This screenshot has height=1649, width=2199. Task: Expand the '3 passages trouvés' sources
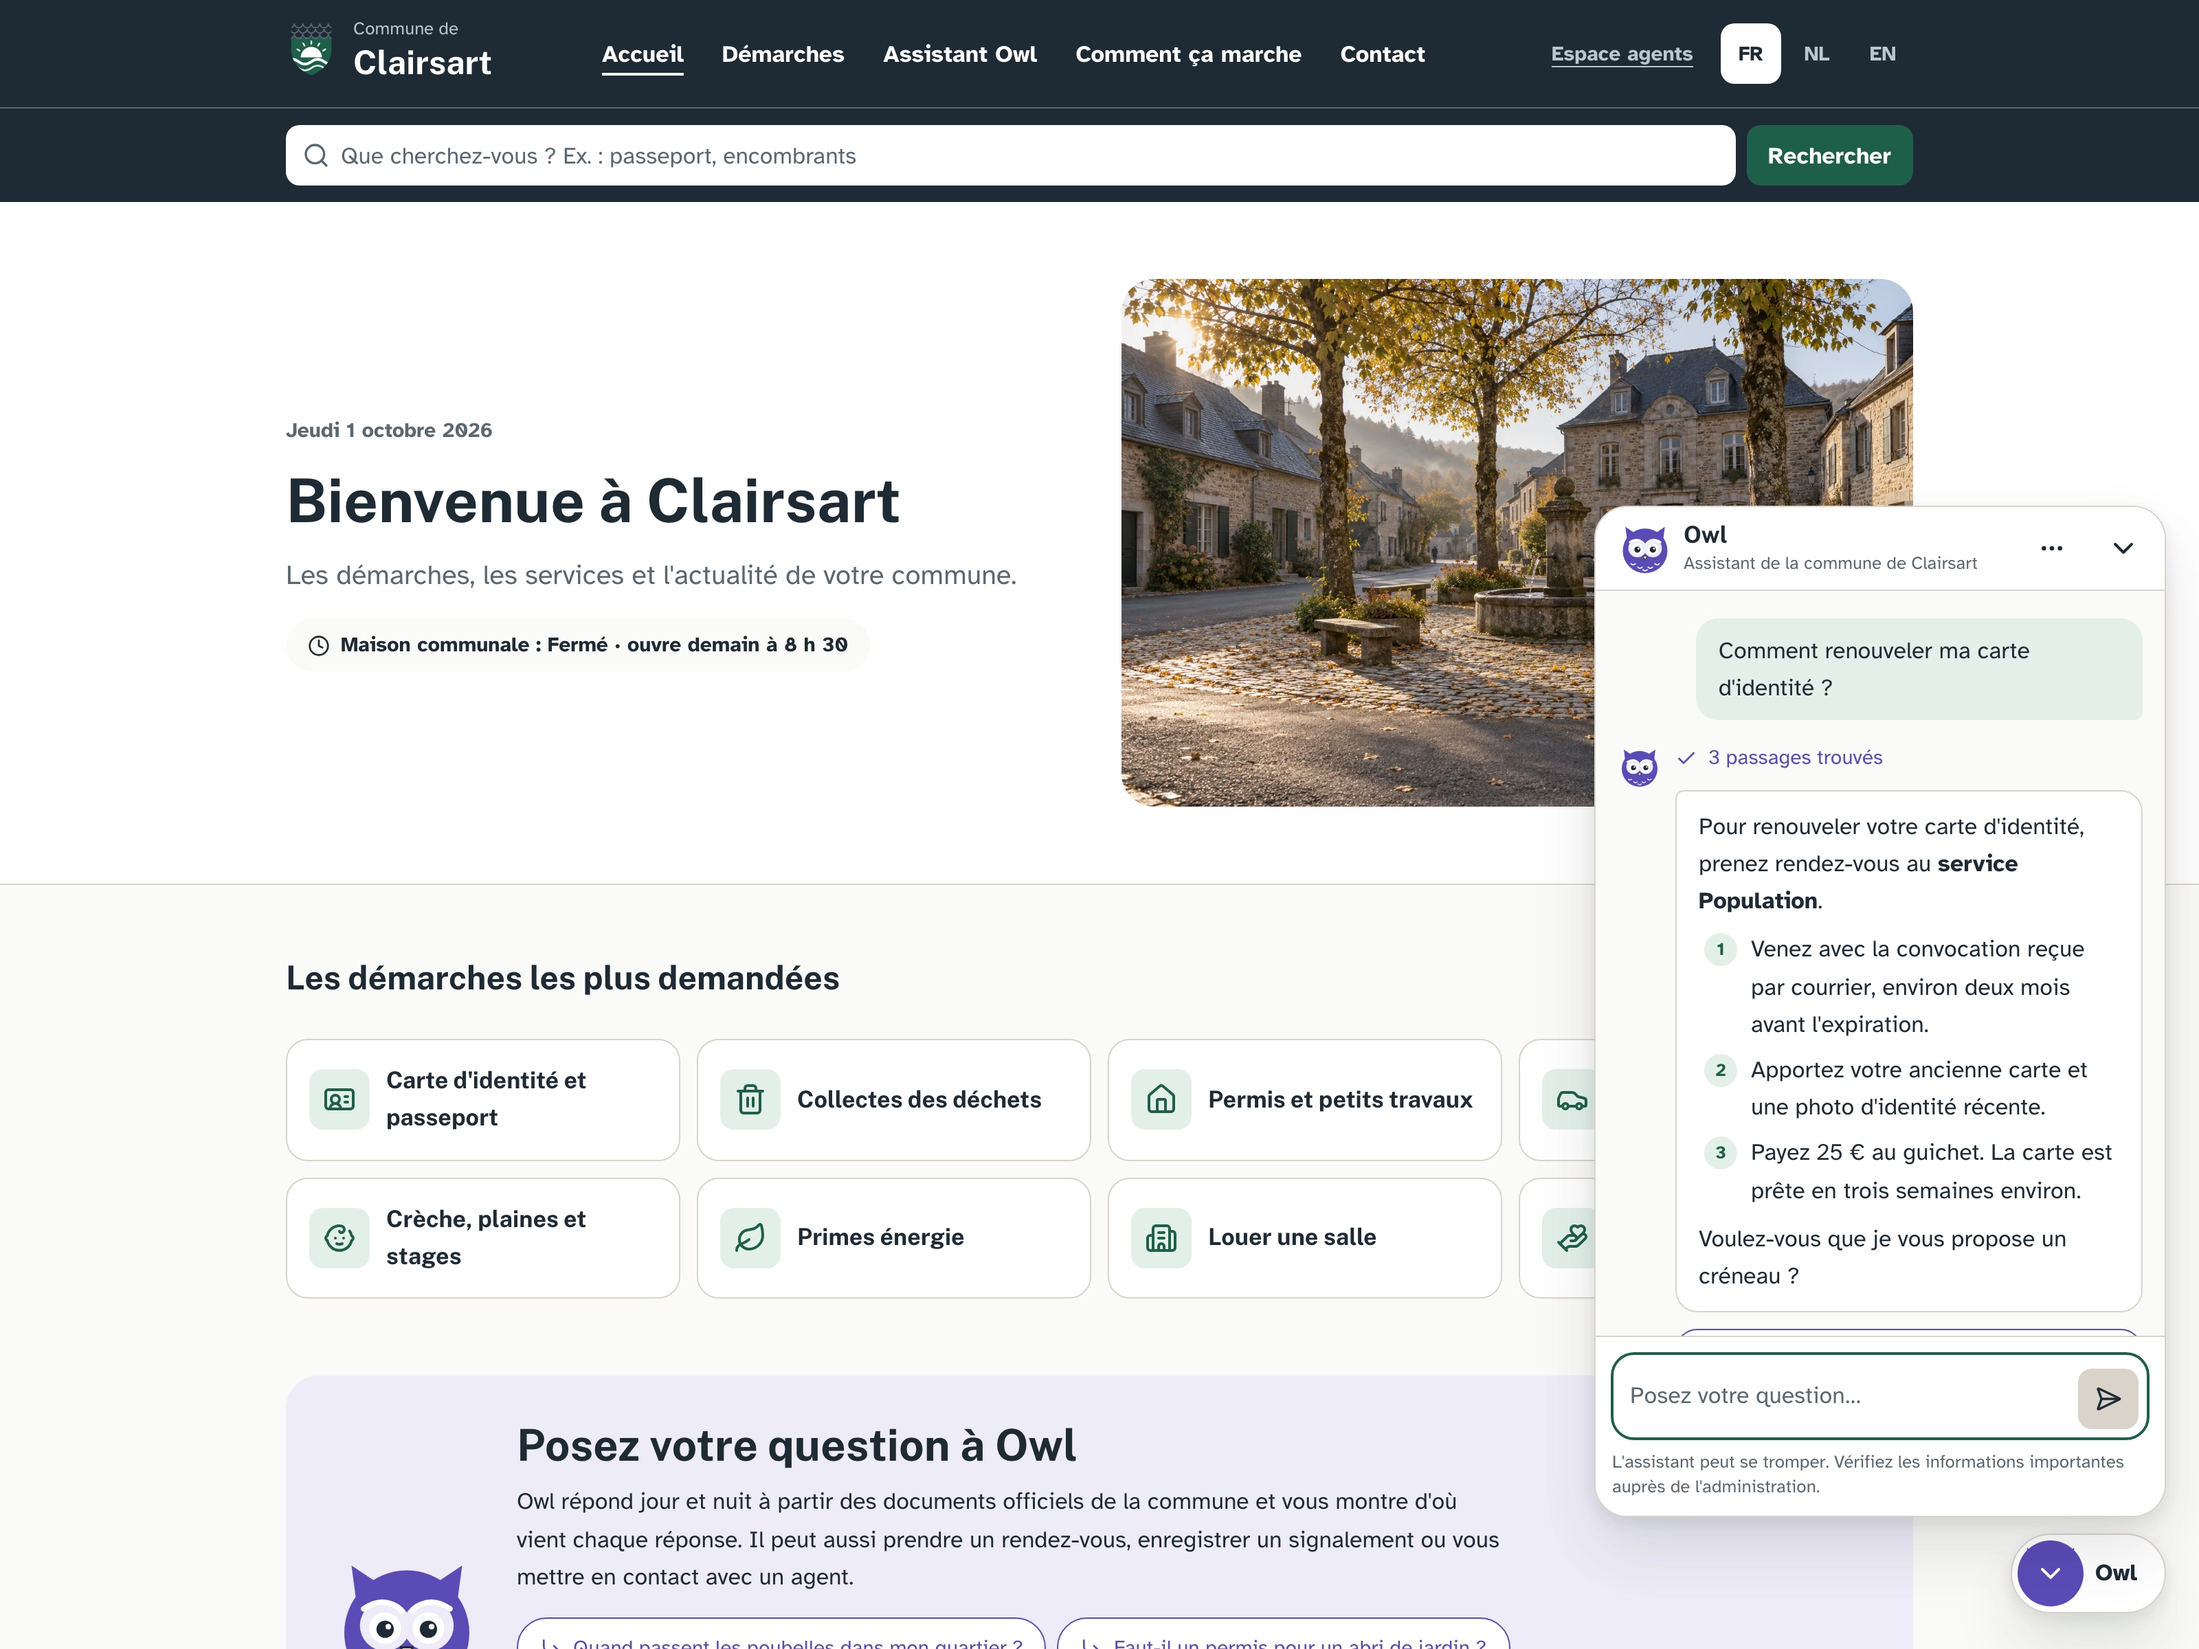[1781, 757]
